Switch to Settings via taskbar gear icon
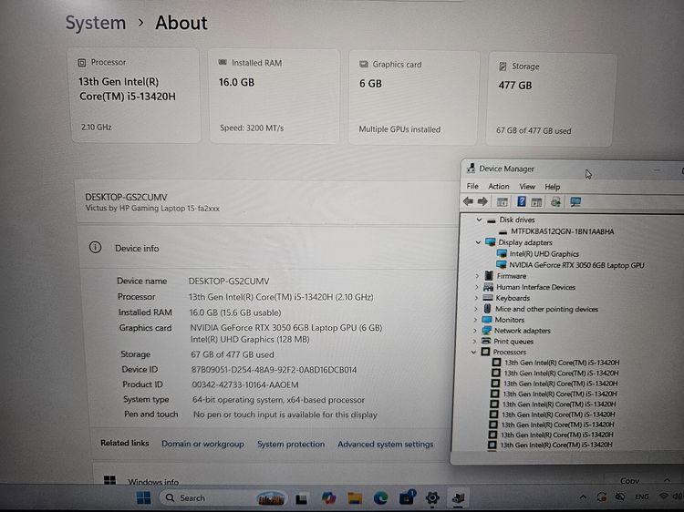 pyautogui.click(x=432, y=497)
